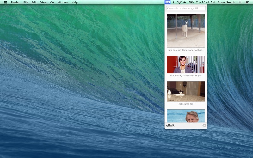Click the Tue 10:42 AM clock
The width and height of the screenshot is (253, 158).
point(205,2)
